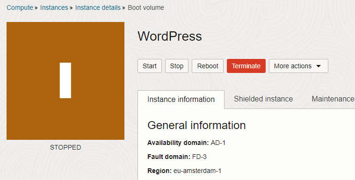The width and height of the screenshot is (355, 180).
Task: Click the STOPPED status label
Action: pyautogui.click(x=65, y=147)
